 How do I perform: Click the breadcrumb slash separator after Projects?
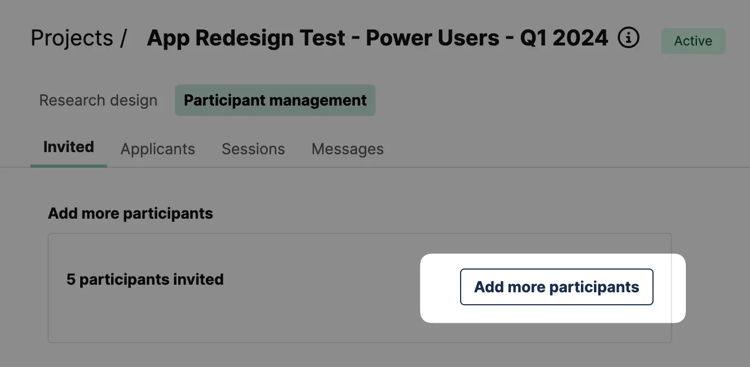point(124,38)
